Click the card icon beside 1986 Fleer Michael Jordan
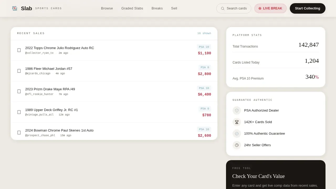 pos(19,71)
